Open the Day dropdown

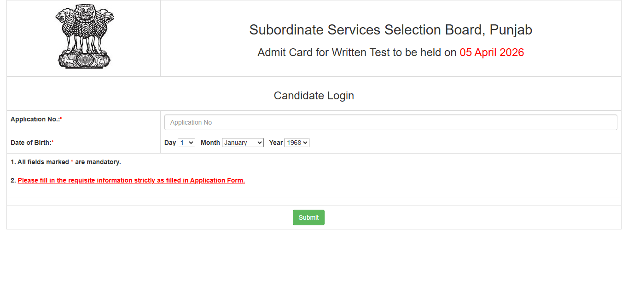[x=186, y=143]
